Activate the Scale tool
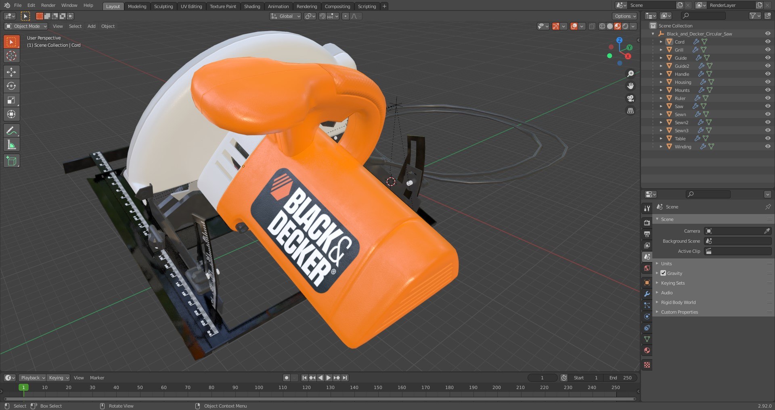This screenshot has height=410, width=775. (x=11, y=100)
